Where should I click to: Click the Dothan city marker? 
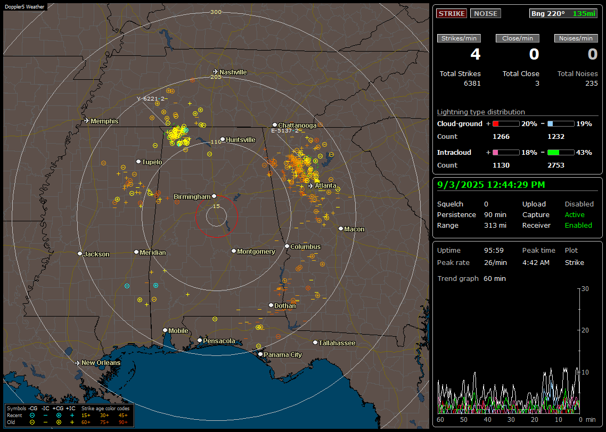tap(271, 305)
